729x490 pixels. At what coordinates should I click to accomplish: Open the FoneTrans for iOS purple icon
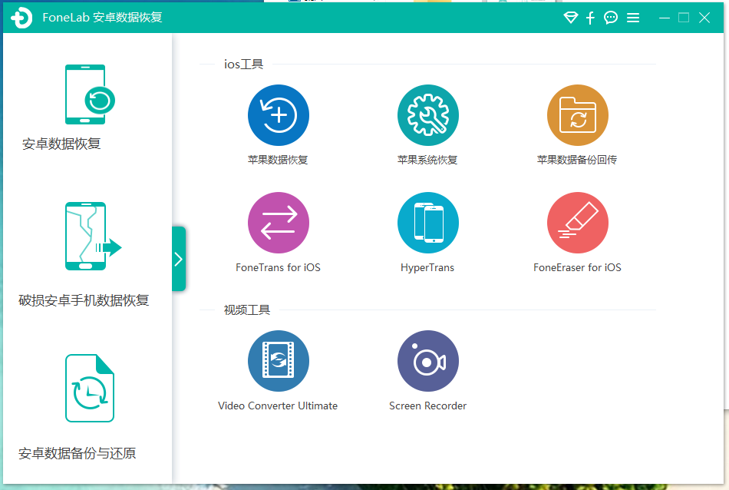[278, 223]
